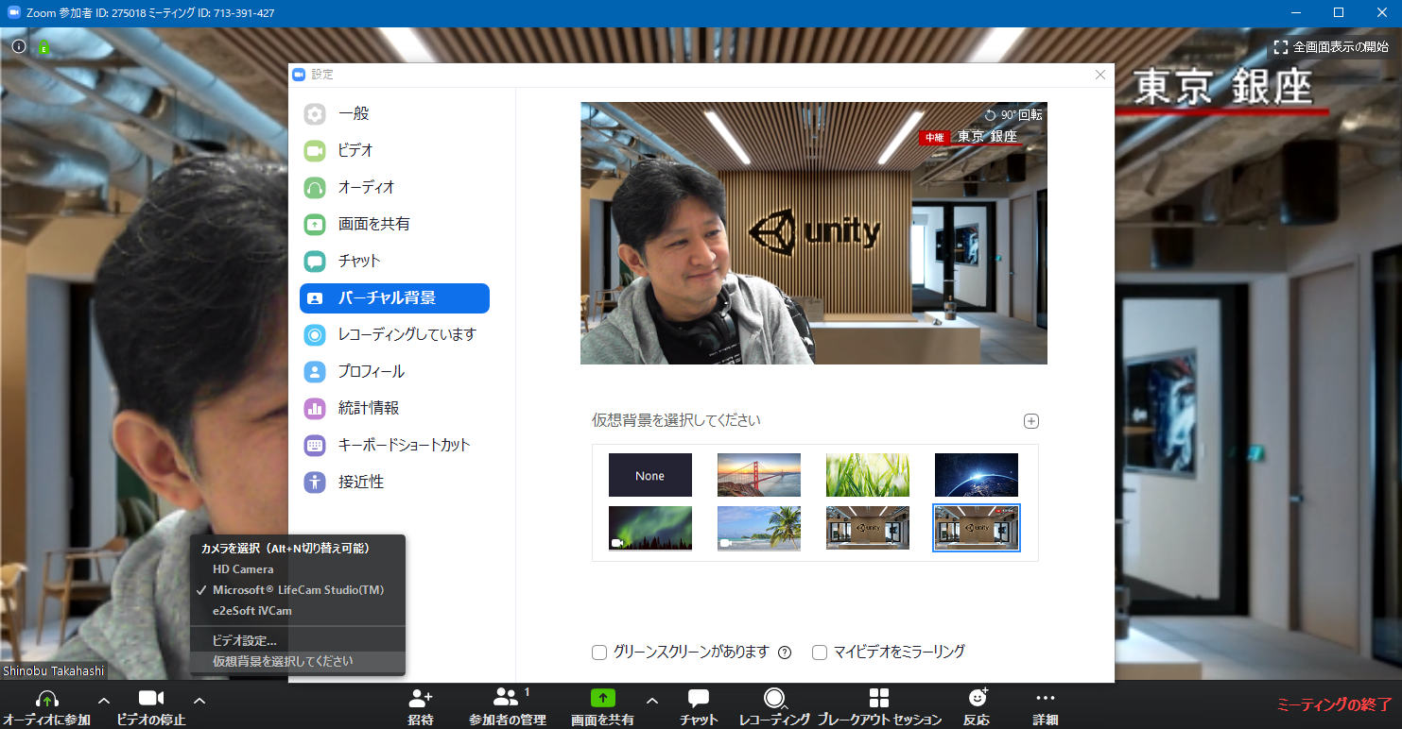The image size is (1402, 729).
Task: Click the plus icon to add a virtual background
Action: pos(1031,421)
